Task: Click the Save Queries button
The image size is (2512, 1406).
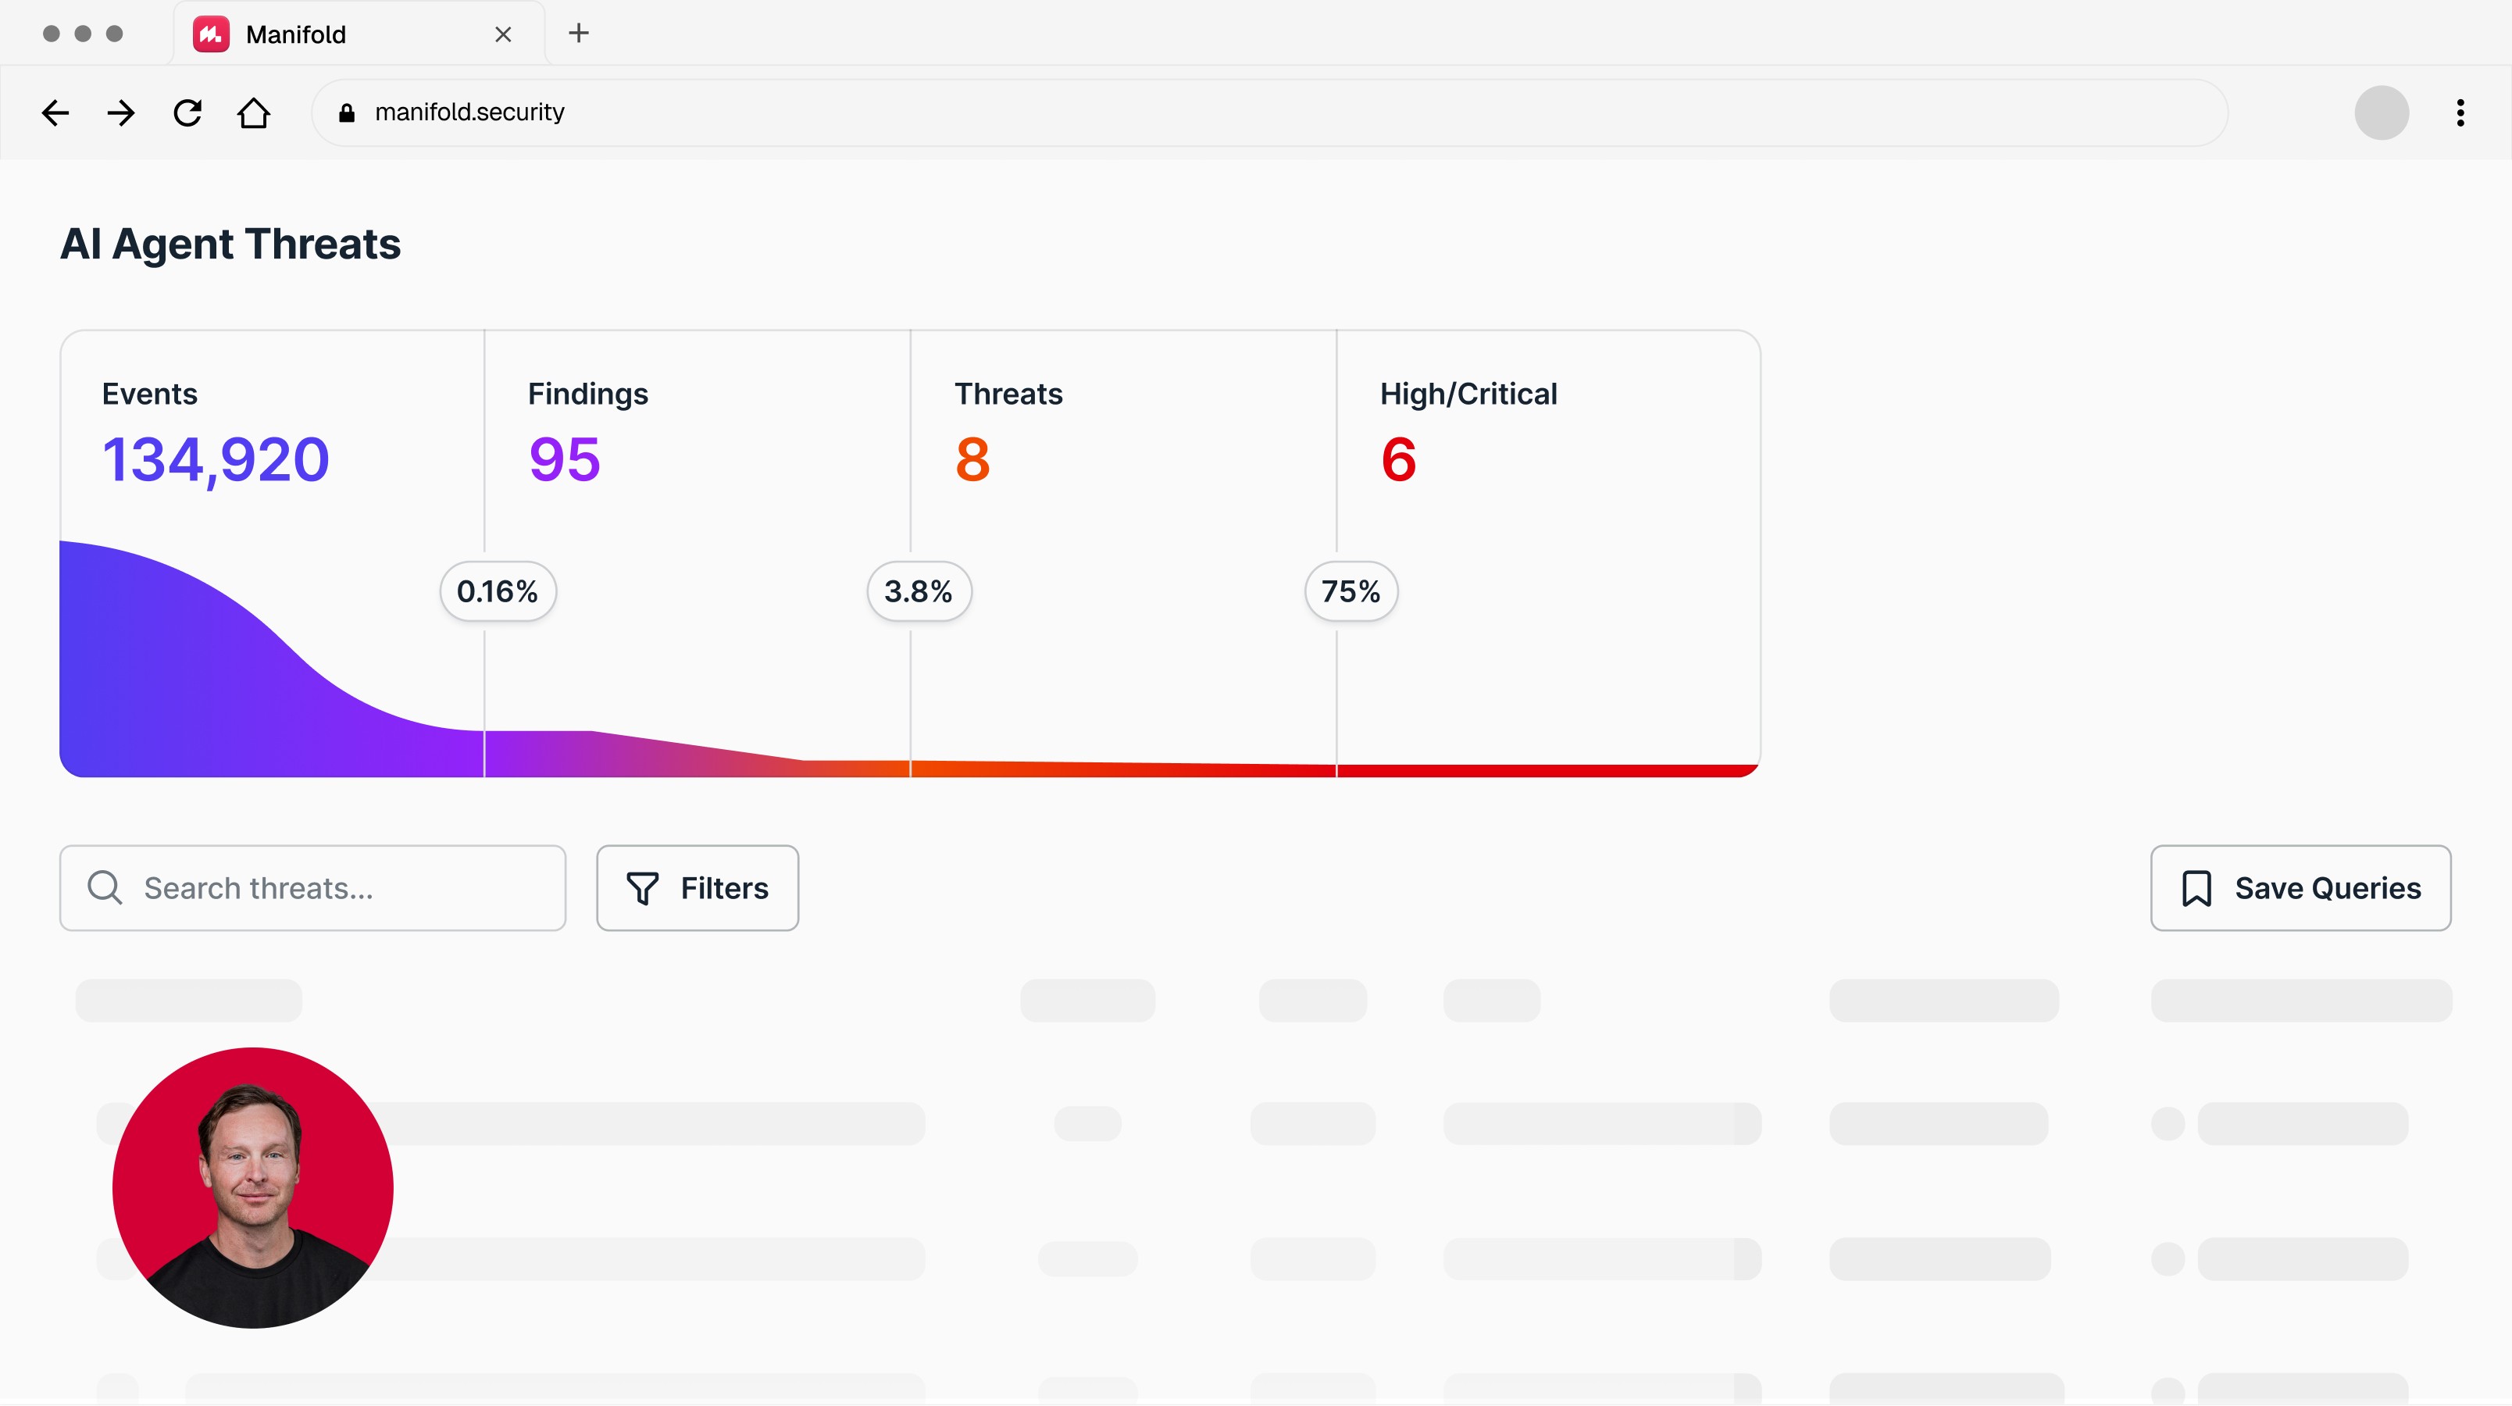Action: click(2300, 888)
